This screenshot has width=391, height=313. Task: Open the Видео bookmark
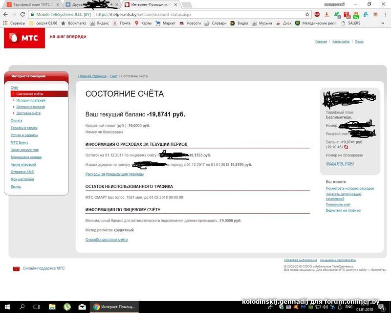(239, 23)
